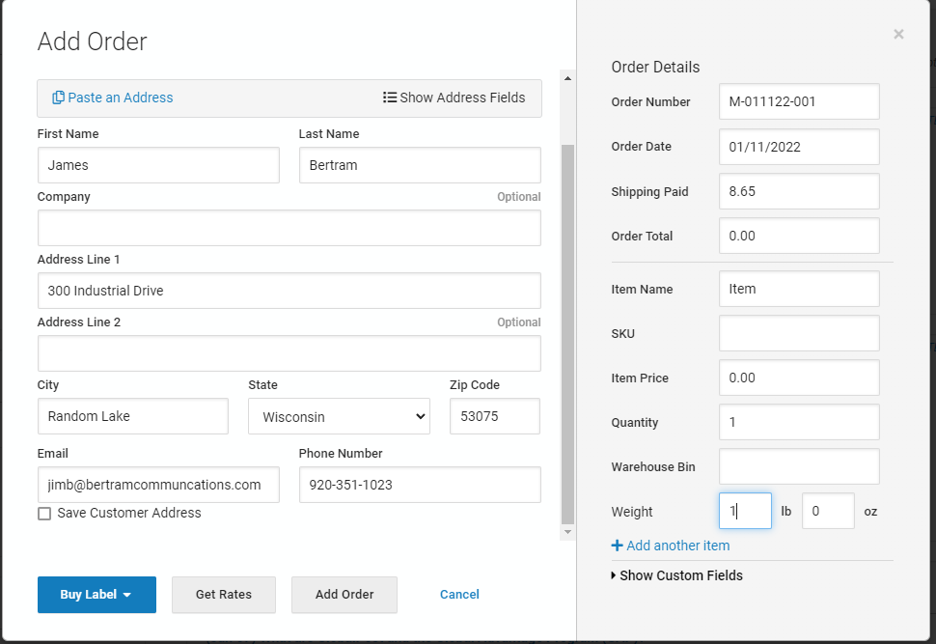Open the Buy Label dropdown button
Screen dimensions: 936x644
(96, 595)
